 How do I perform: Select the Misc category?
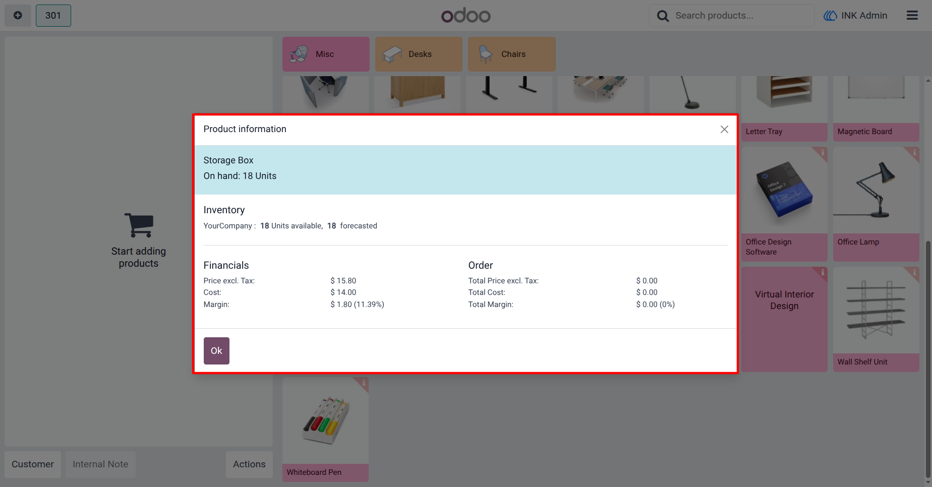[326, 54]
